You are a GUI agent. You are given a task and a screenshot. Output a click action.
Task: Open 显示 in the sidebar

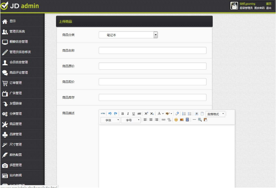pos(22,21)
